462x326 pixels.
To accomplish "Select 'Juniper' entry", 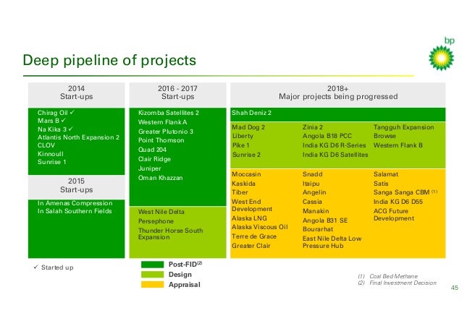I will point(150,168).
